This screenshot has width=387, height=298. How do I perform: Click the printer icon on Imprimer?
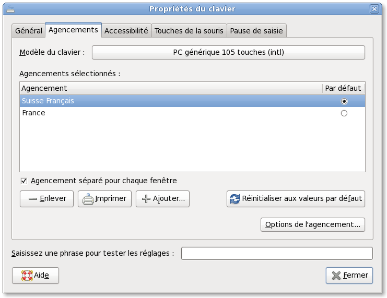click(x=88, y=199)
